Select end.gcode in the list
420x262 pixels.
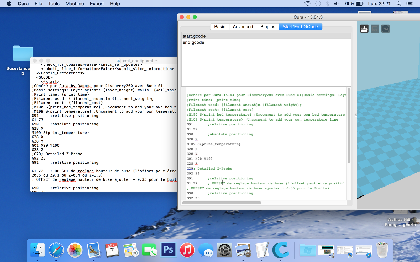(193, 42)
